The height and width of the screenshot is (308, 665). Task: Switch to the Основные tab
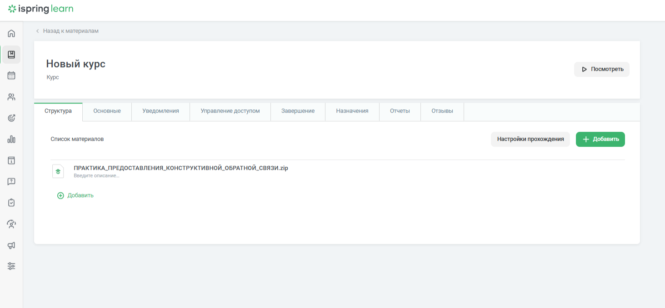(x=107, y=111)
